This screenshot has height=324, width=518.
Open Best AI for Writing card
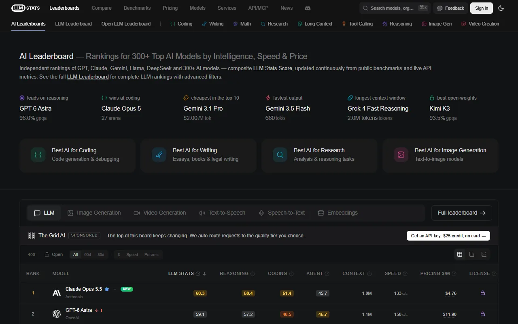tap(198, 156)
